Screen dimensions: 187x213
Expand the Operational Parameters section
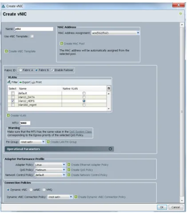point(110,149)
